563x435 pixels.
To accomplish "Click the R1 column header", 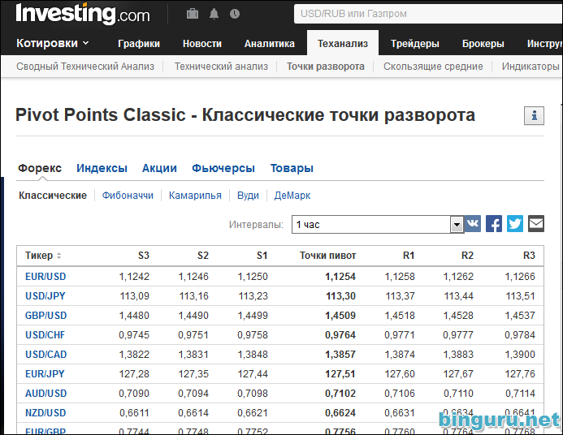I will pyautogui.click(x=409, y=256).
